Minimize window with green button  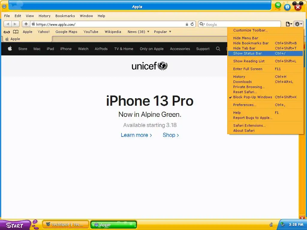click(278, 5)
